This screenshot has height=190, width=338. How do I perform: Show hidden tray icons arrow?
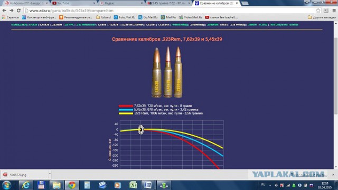click(x=270, y=185)
